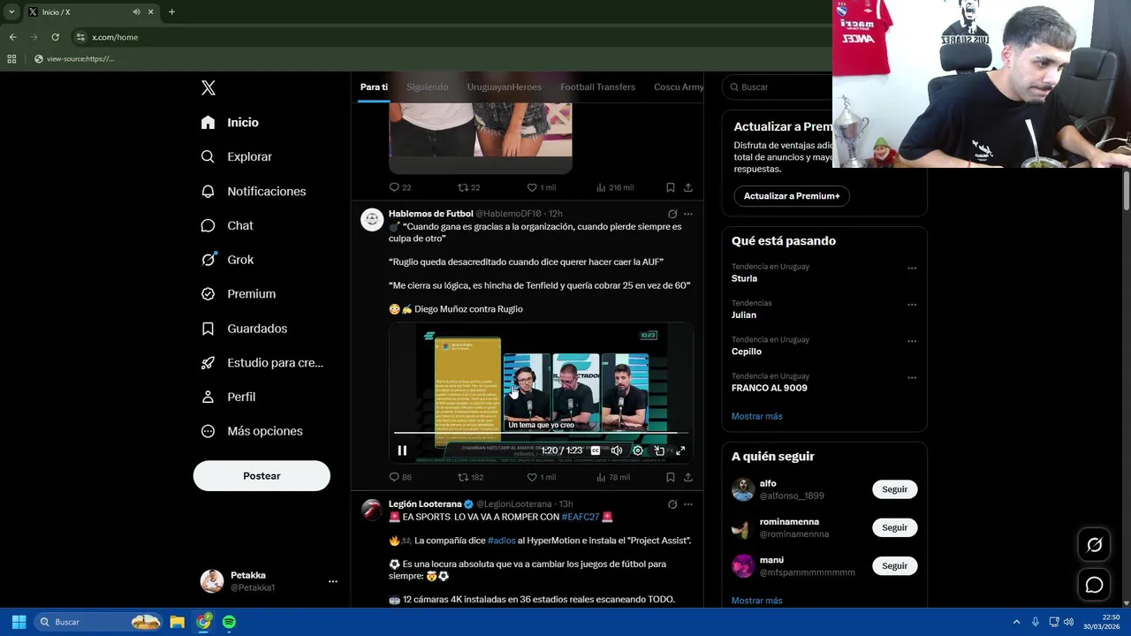The image size is (1131, 636).
Task: Follow manú with the Seguir button
Action: pos(894,565)
